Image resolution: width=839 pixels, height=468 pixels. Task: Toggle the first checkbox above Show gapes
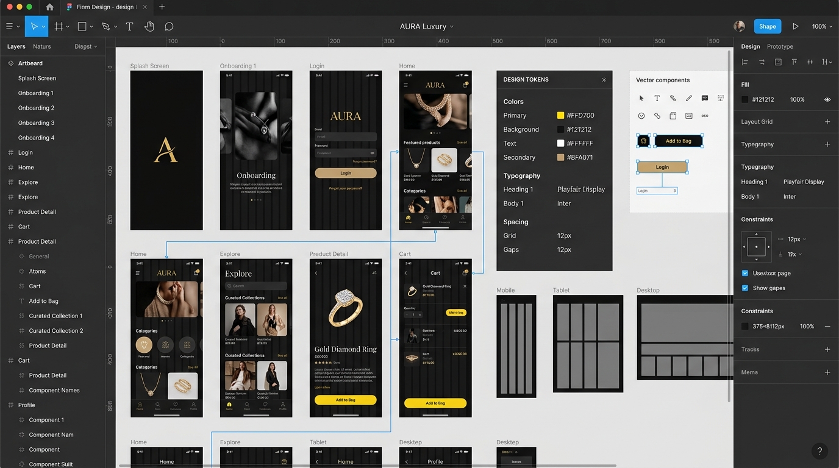click(x=745, y=273)
